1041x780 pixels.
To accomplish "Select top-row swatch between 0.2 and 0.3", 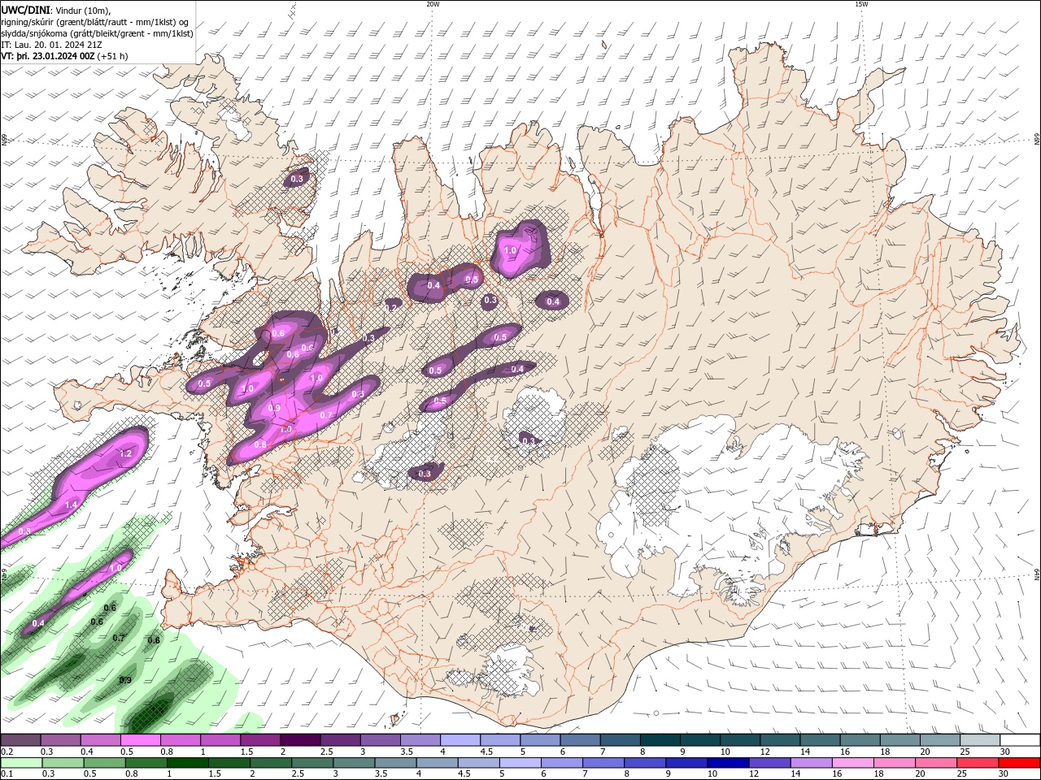I will [20, 740].
